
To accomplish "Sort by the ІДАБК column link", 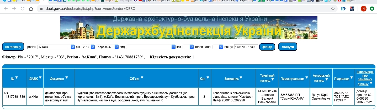I will 33,78.
